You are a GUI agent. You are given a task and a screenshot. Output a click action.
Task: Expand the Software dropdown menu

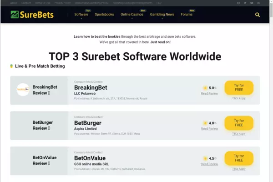pos(82,15)
